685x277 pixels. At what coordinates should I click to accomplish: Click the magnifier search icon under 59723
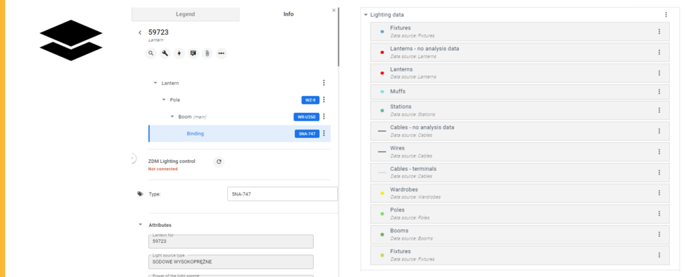[x=151, y=53]
